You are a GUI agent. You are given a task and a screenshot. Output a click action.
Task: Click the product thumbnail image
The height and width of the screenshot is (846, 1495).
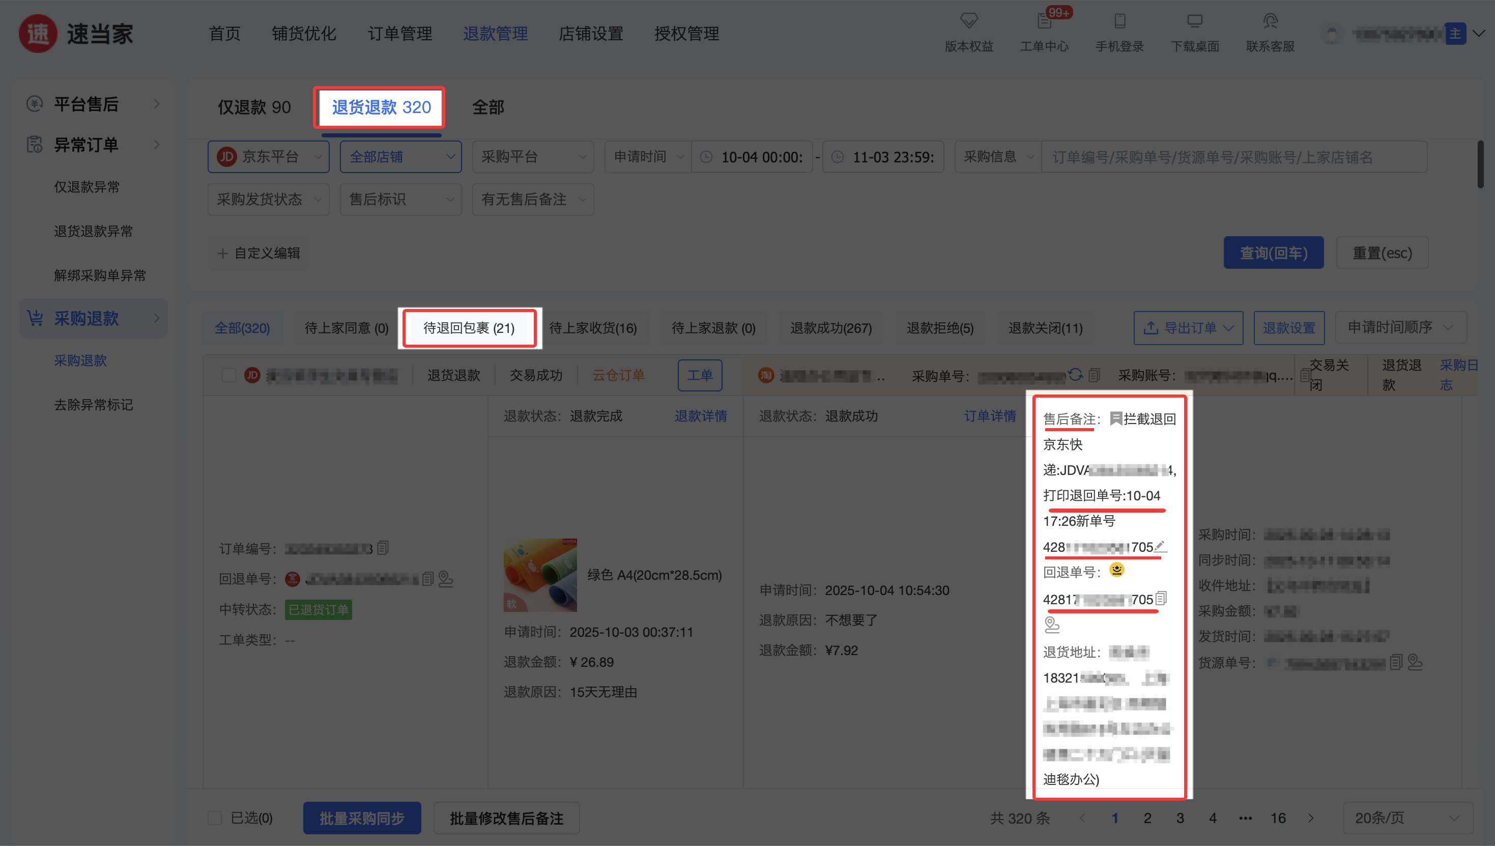539,575
